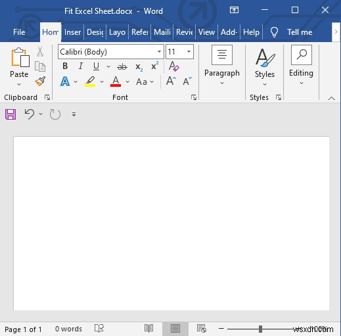Check proofing errors book icon
The width and height of the screenshot is (341, 336).
[x=99, y=328]
